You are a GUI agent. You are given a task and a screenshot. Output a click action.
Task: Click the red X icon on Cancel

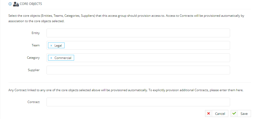coord(208,113)
